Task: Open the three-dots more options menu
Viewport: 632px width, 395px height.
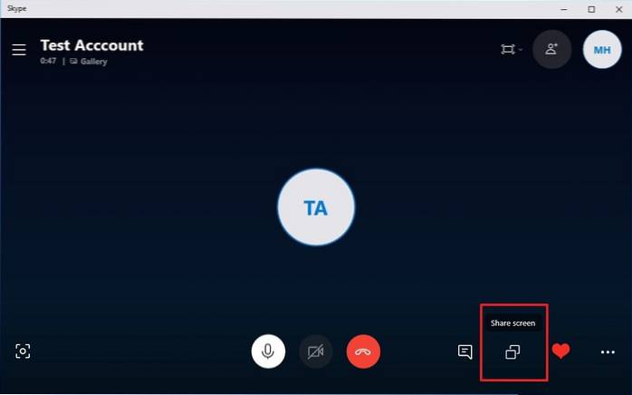Action: [608, 352]
